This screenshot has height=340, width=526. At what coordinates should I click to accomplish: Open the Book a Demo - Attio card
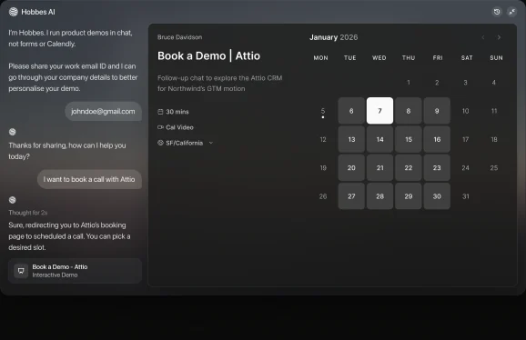coord(75,271)
